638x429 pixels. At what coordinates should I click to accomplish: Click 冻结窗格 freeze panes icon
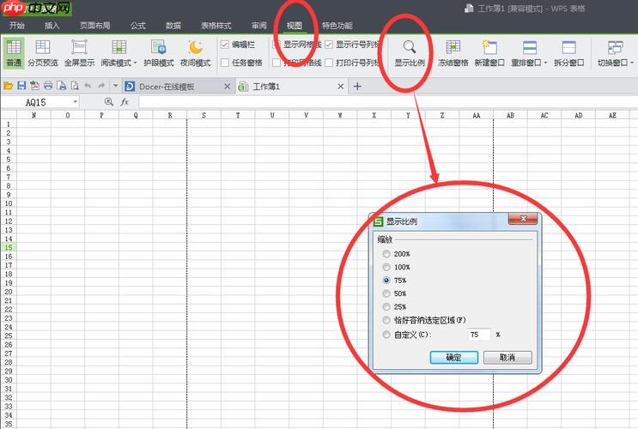[x=453, y=47]
